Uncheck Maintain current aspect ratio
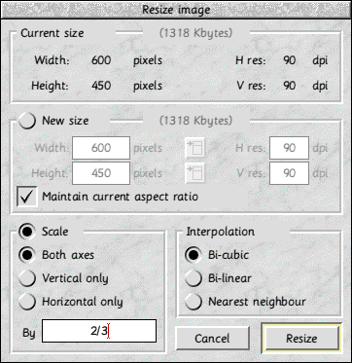This screenshot has width=352, height=363. [x=27, y=197]
